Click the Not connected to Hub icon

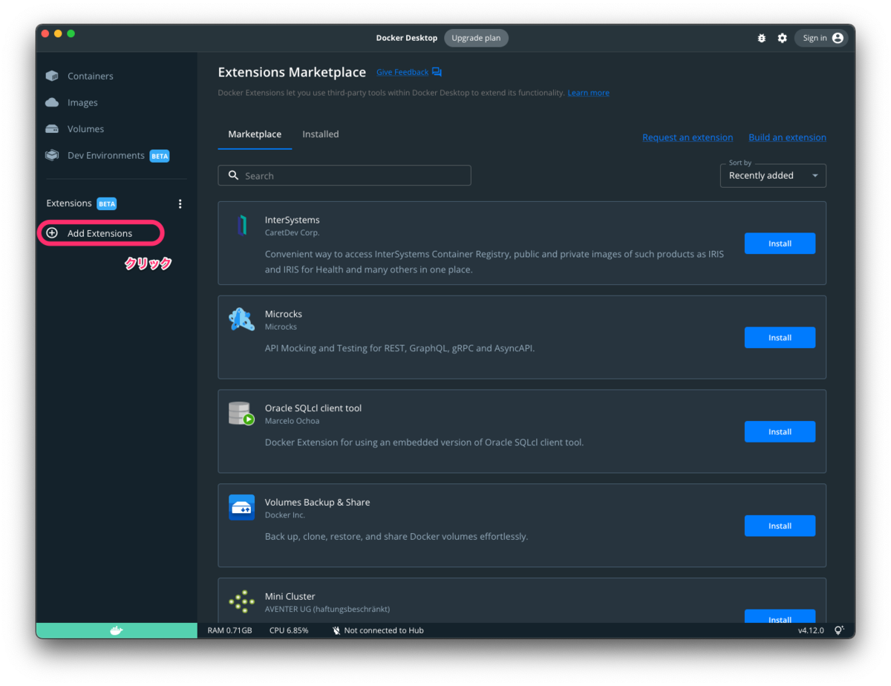pyautogui.click(x=336, y=630)
